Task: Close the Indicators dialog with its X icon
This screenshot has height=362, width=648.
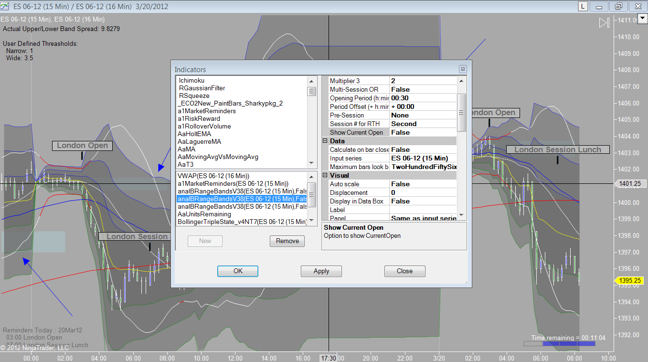Action: (462, 69)
